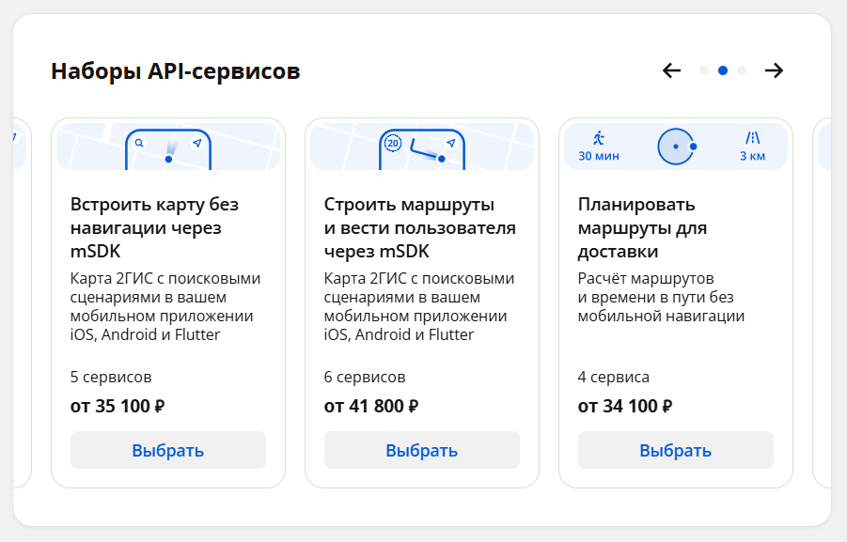Choose the 'Встроить карту без навигации' package
This screenshot has width=847, height=542.
click(x=168, y=450)
